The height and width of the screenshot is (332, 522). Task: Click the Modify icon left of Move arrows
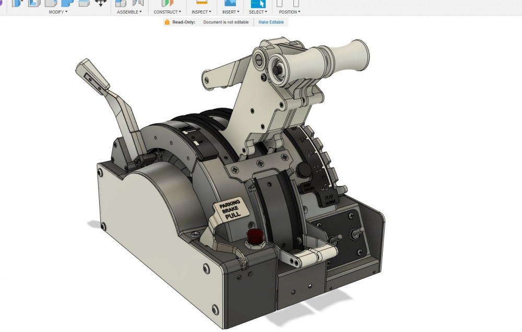[x=84, y=3]
